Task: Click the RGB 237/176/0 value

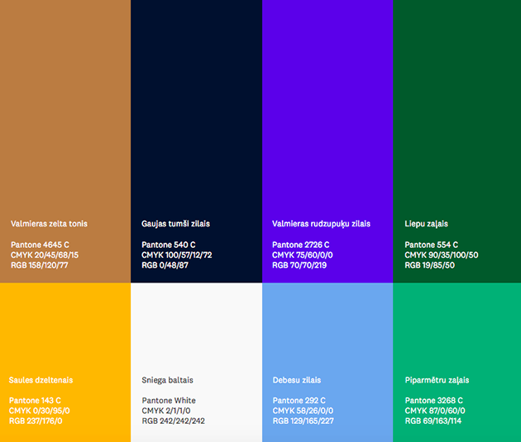Action: coord(36,421)
